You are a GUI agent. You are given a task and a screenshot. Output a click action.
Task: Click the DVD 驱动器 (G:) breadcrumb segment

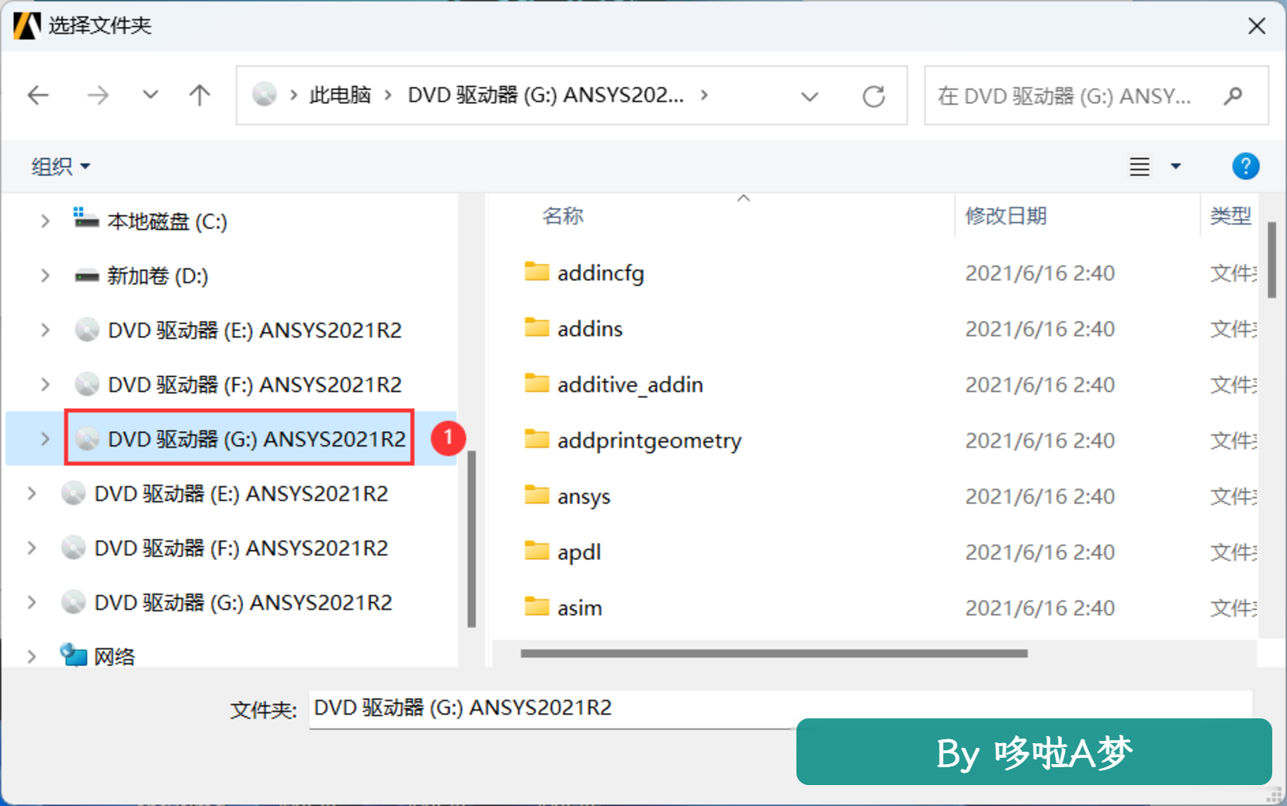(x=546, y=95)
